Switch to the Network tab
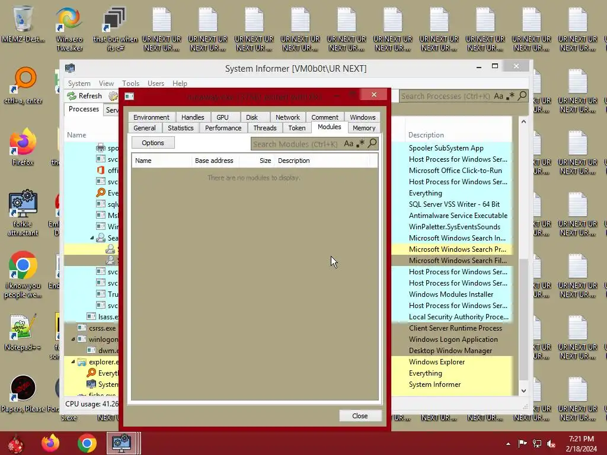 click(287, 117)
